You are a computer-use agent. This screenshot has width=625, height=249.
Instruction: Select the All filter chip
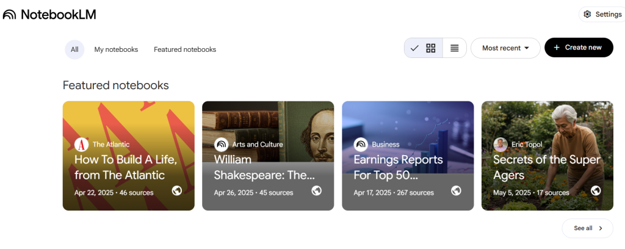[x=74, y=49]
